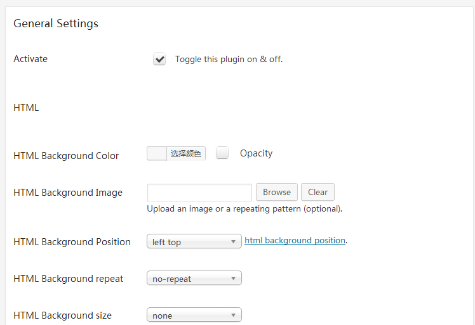Screen dimensions: 475x325
Task: Click the HTML Background Color swatch
Action: (157, 154)
